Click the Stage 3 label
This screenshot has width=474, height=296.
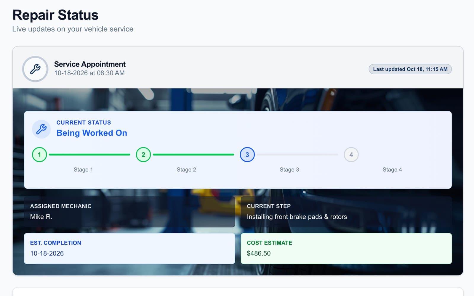coord(289,170)
